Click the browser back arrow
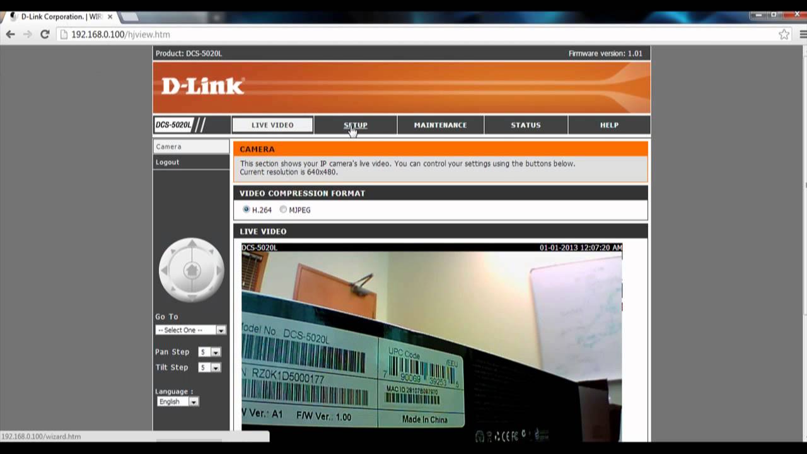This screenshot has width=807, height=454. pos(10,35)
